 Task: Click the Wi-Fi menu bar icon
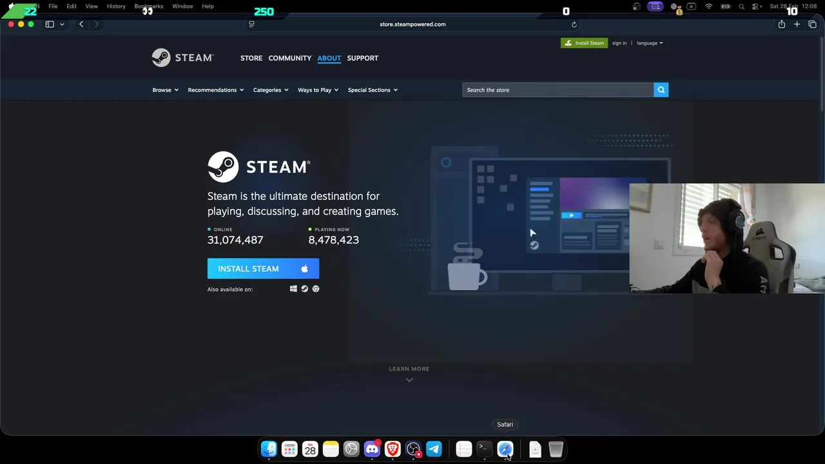[708, 6]
